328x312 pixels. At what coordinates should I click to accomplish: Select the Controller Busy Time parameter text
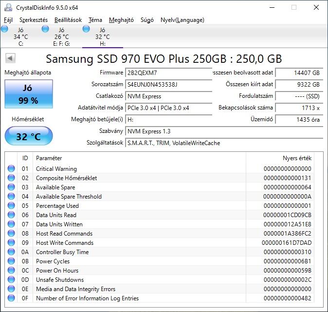pos(62,252)
